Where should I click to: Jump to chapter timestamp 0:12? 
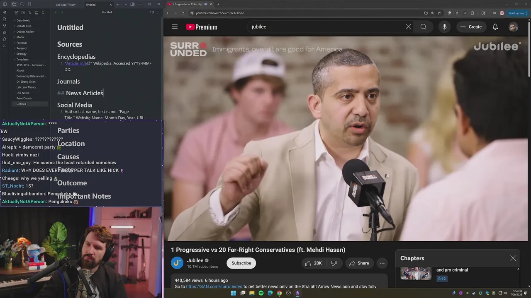[x=442, y=279]
